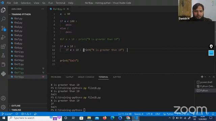The image size is (216, 121).
Task: Open the Explorer view in activity bar
Action: (3, 10)
